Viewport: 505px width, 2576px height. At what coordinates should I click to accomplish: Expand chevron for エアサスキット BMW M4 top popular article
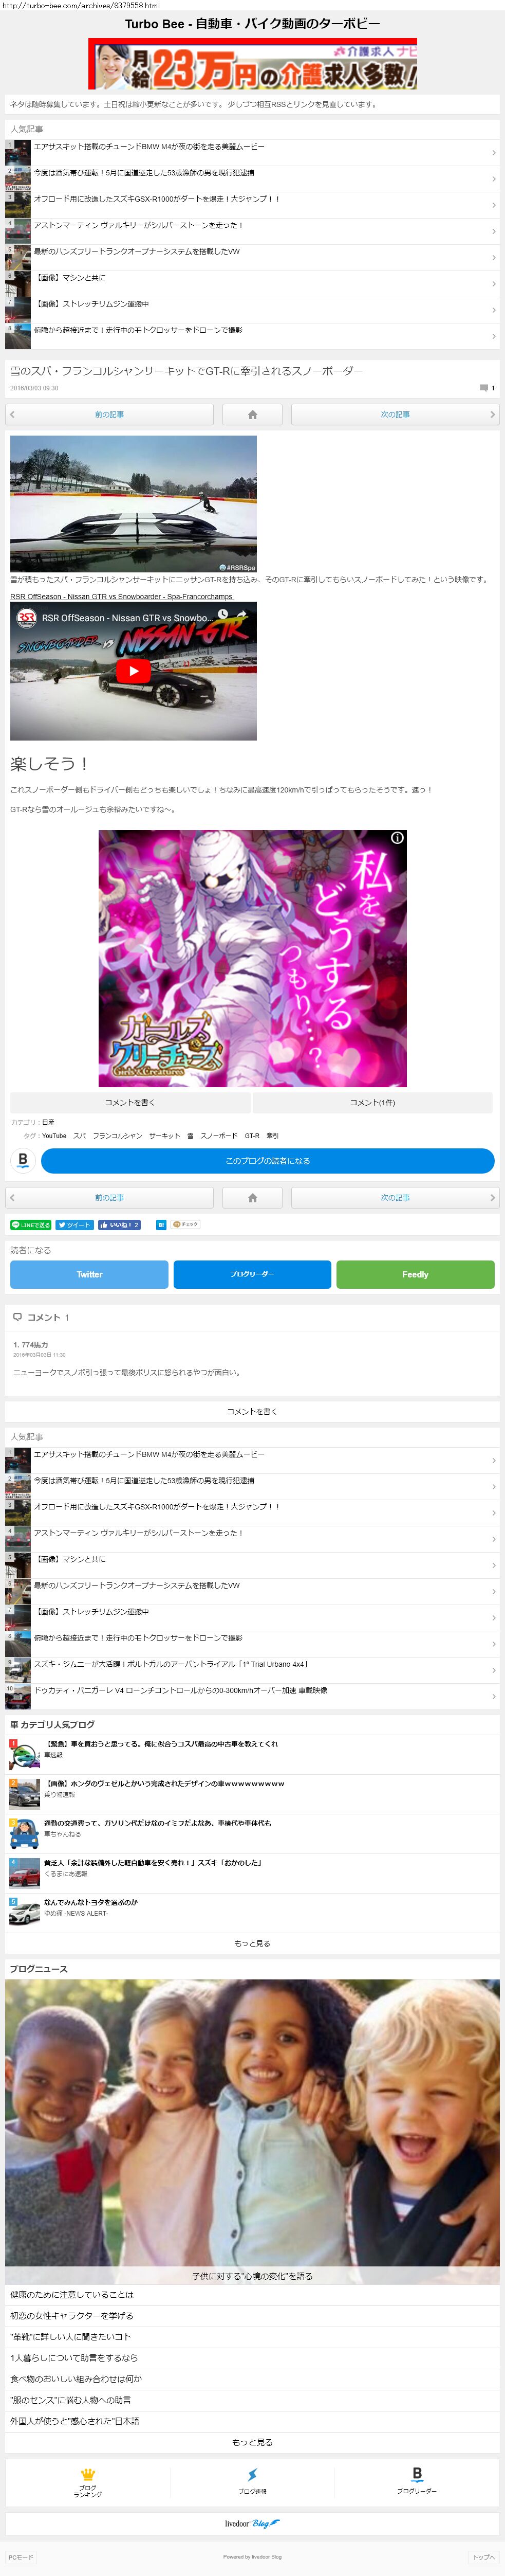493,153
